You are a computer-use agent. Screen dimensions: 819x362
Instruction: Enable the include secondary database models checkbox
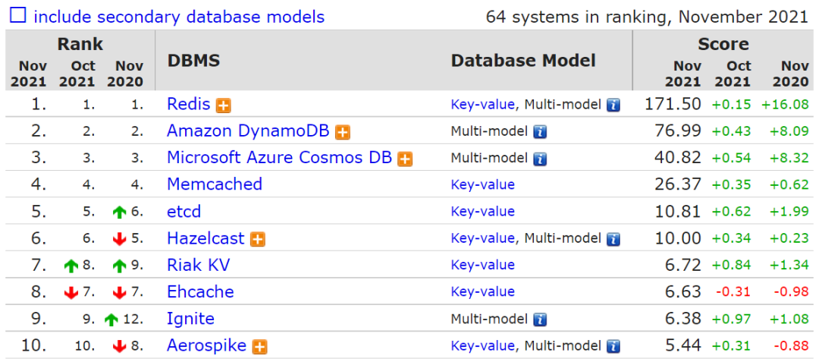pos(17,16)
